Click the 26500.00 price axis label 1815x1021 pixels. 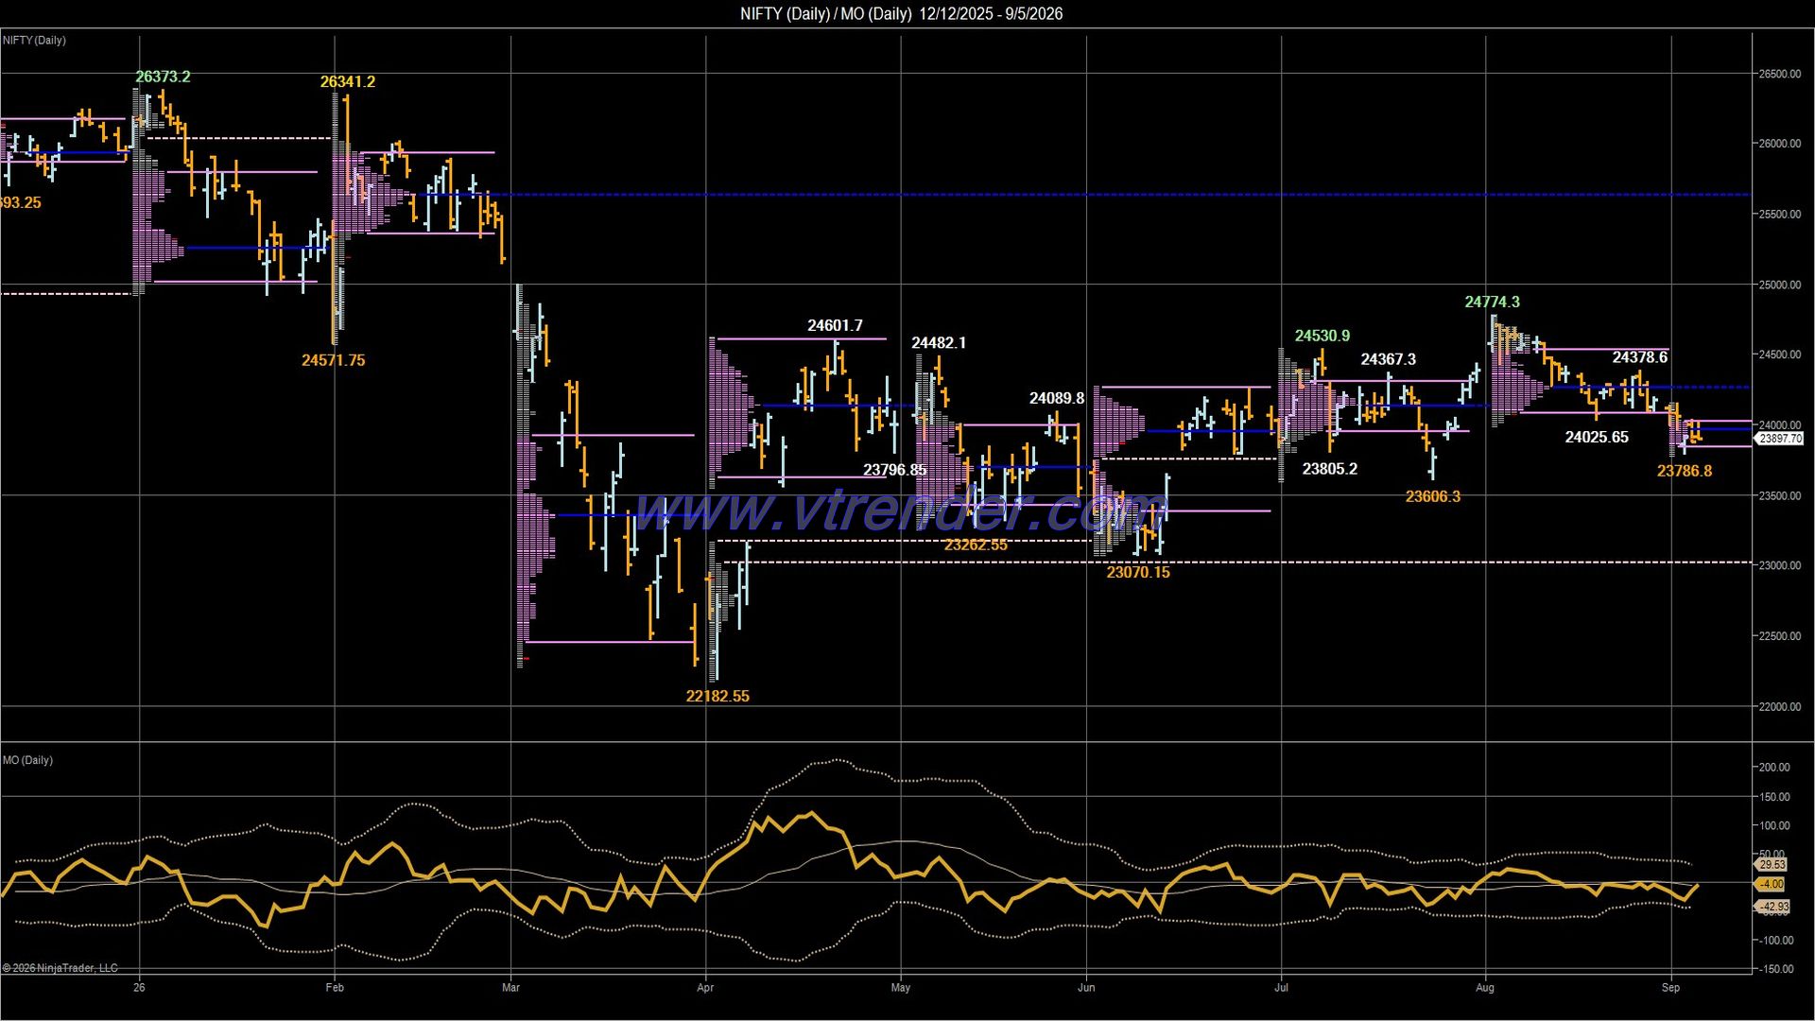click(1779, 74)
